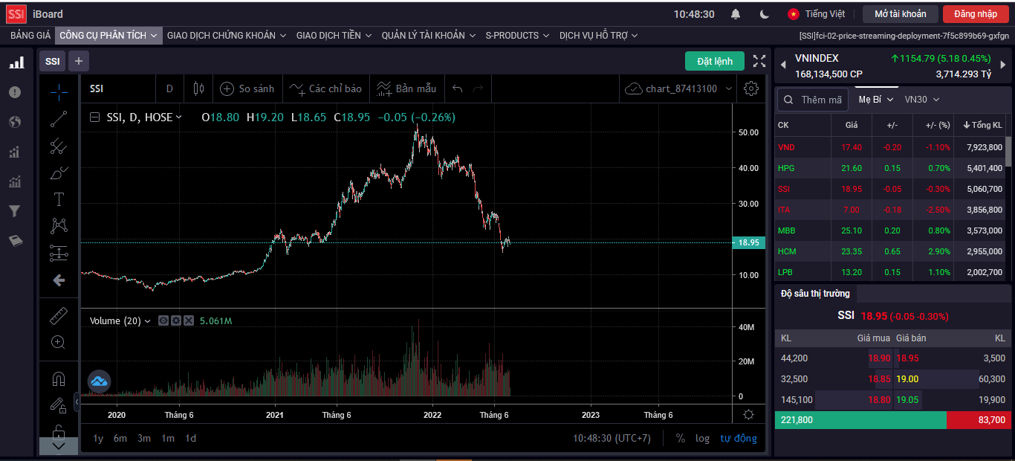Toggle tự động auto scale

tap(739, 438)
